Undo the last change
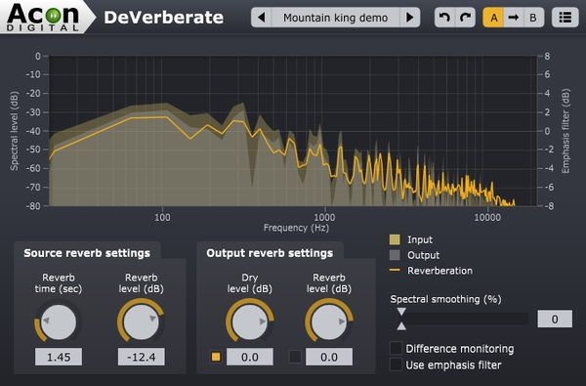The image size is (586, 386). (444, 18)
